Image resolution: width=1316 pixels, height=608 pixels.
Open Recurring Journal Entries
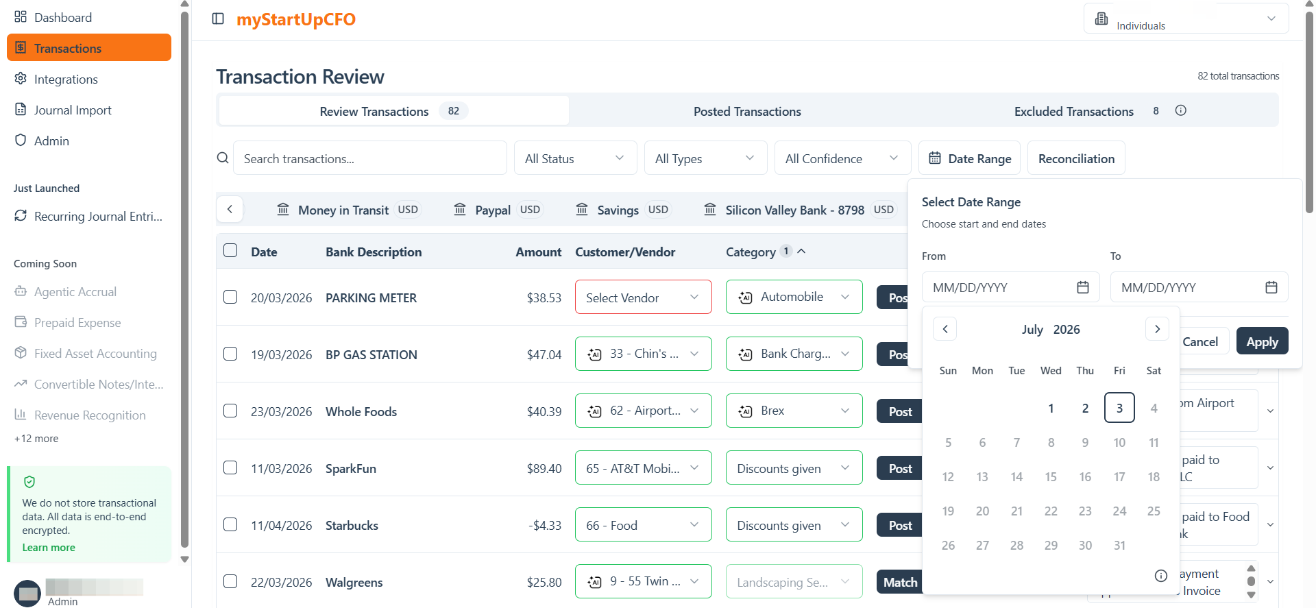click(x=89, y=216)
